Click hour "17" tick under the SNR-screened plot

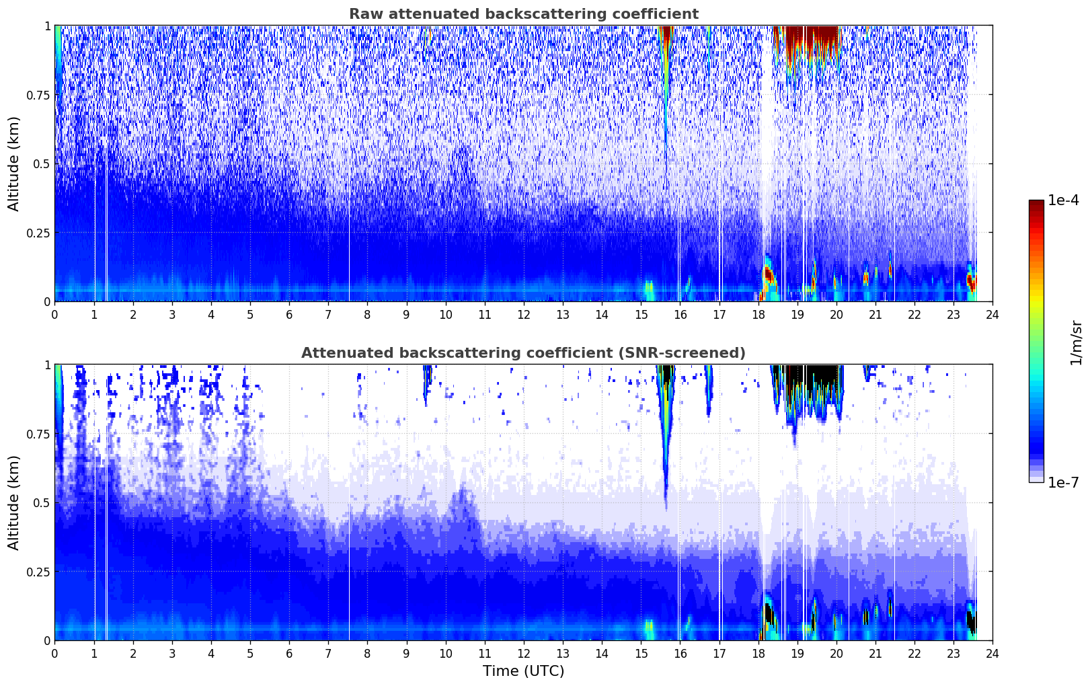click(x=719, y=653)
